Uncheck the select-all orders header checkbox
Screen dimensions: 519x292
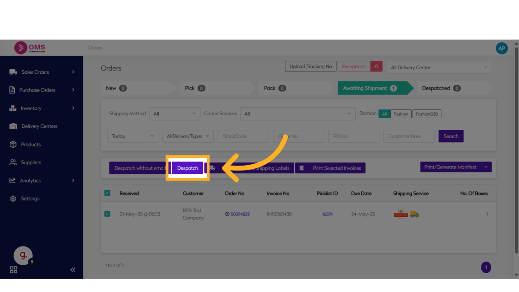107,193
